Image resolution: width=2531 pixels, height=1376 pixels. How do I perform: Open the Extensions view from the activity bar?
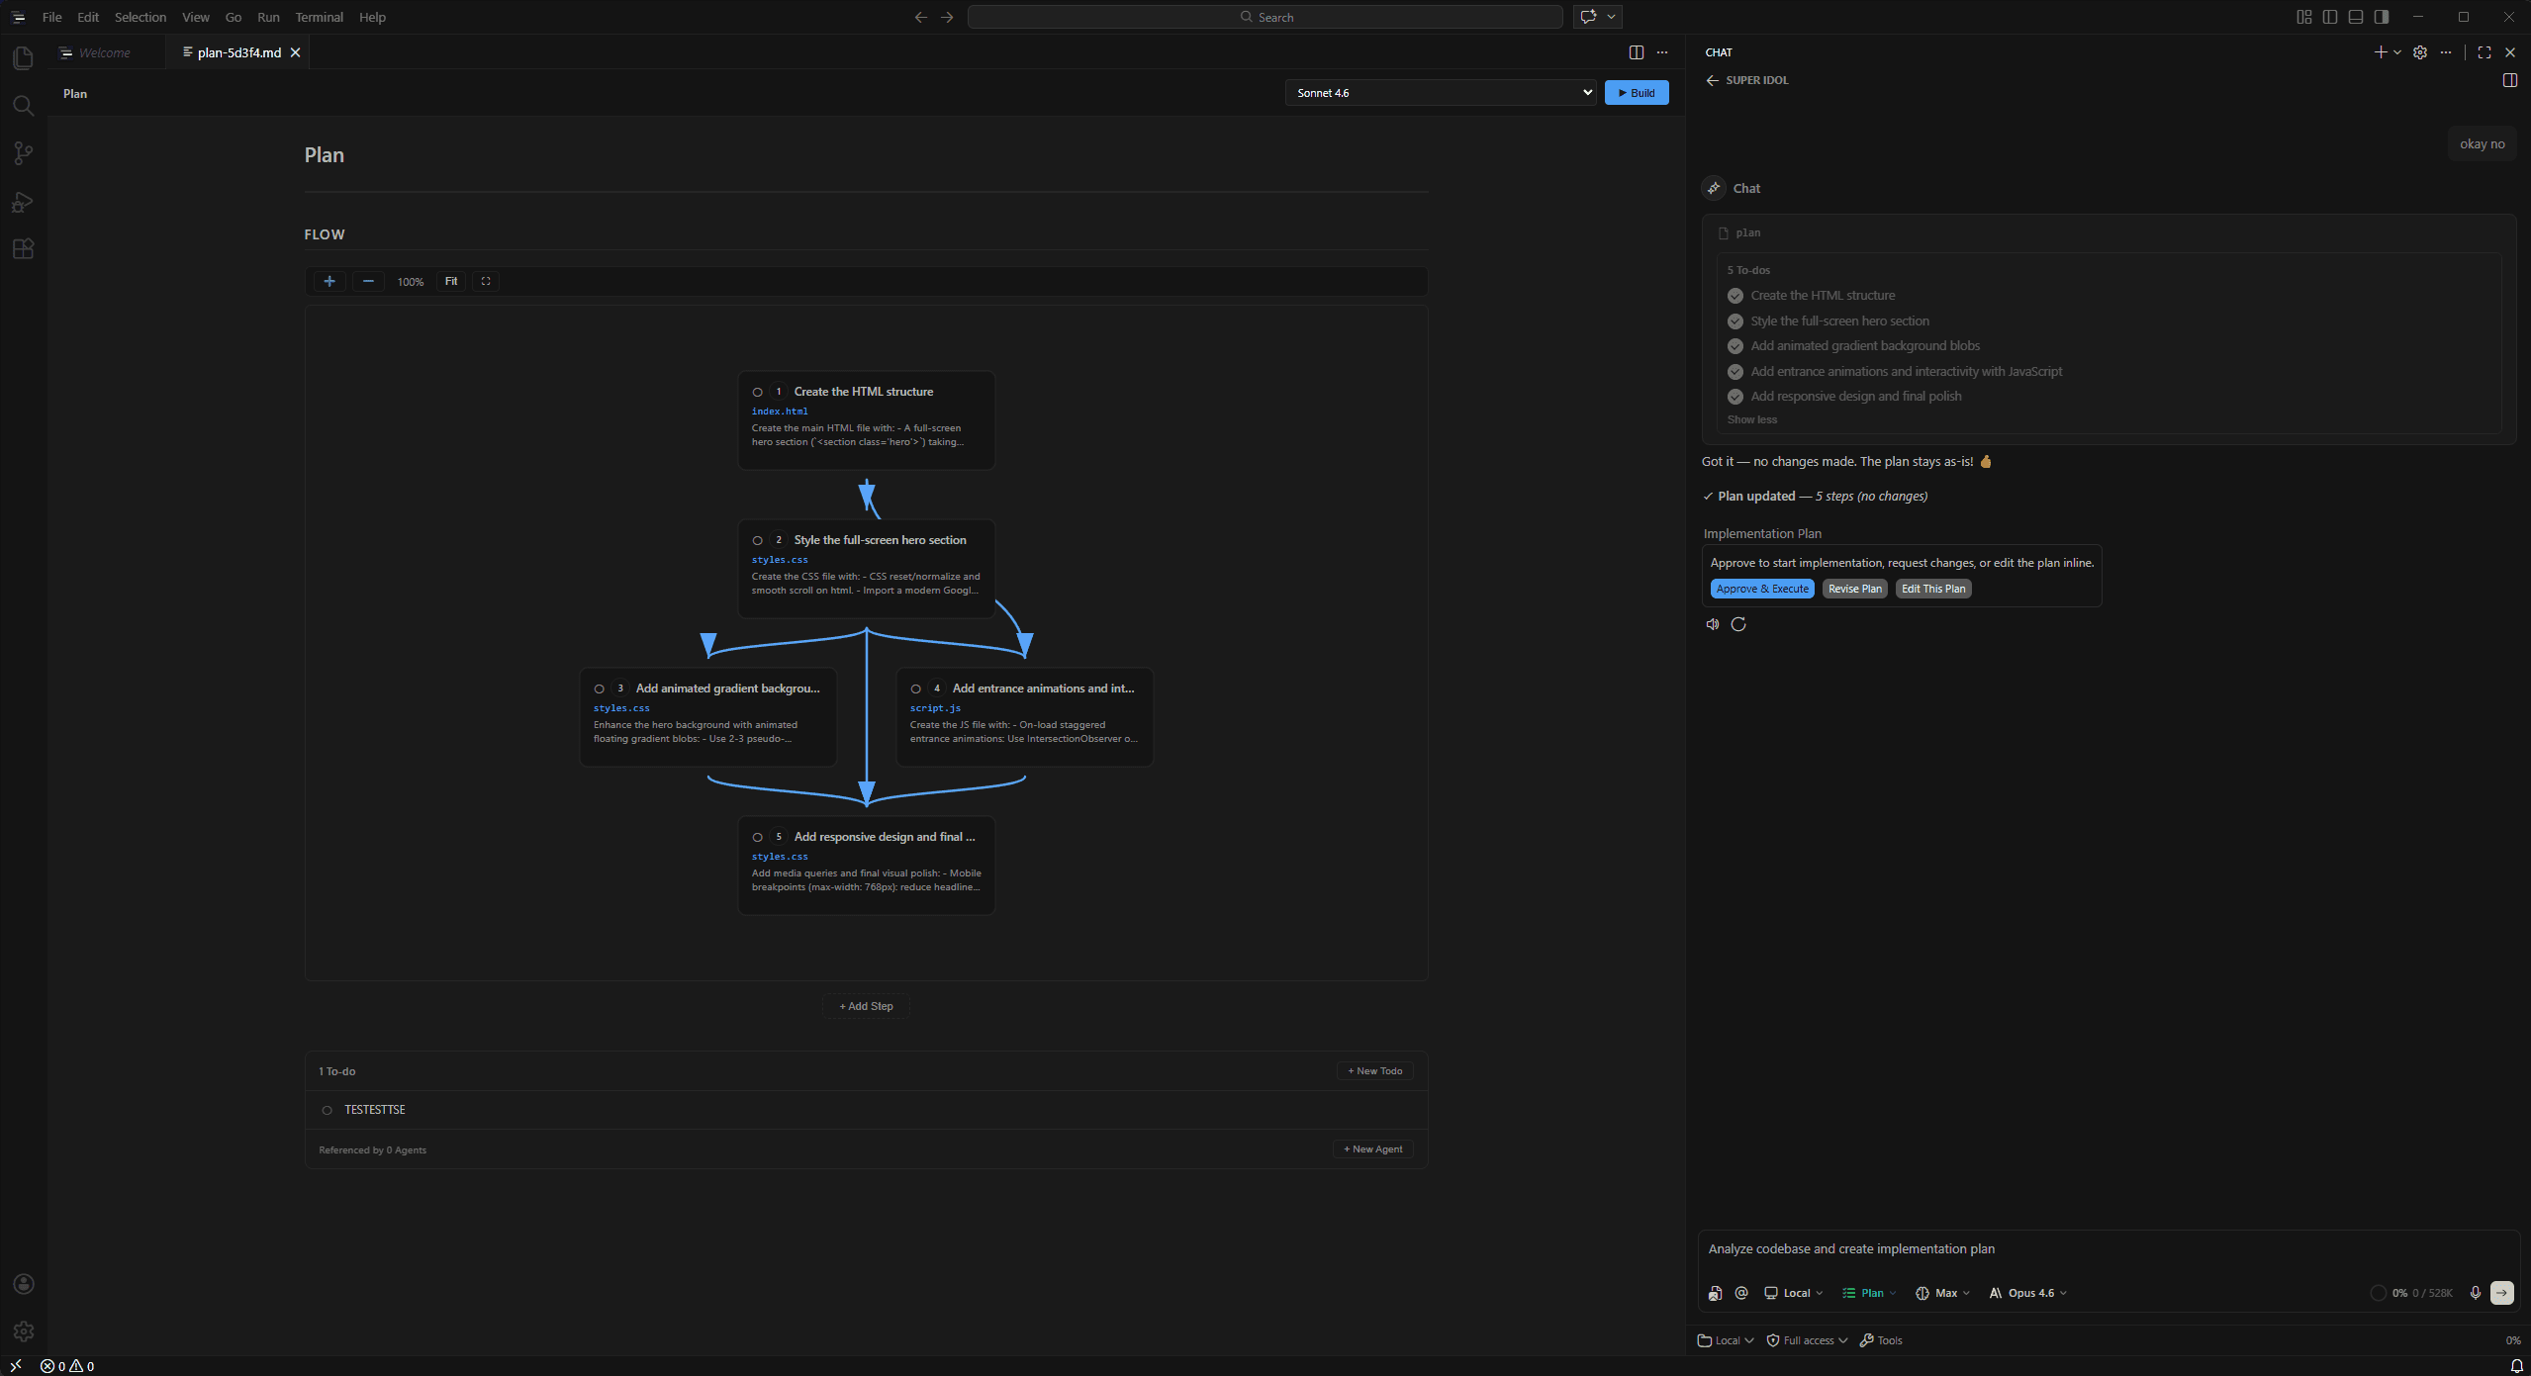(24, 248)
